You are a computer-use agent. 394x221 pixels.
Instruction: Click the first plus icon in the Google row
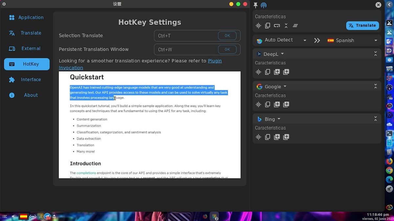coord(277,104)
